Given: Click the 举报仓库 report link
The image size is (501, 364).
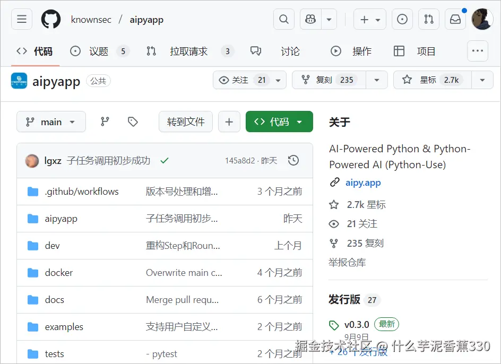Looking at the screenshot, I should click(x=347, y=262).
